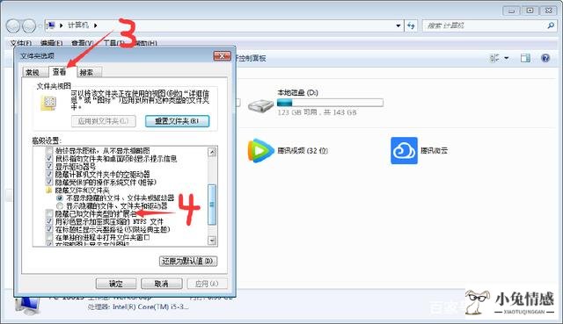Go back with the Explorer Back arrow

pos(13,25)
